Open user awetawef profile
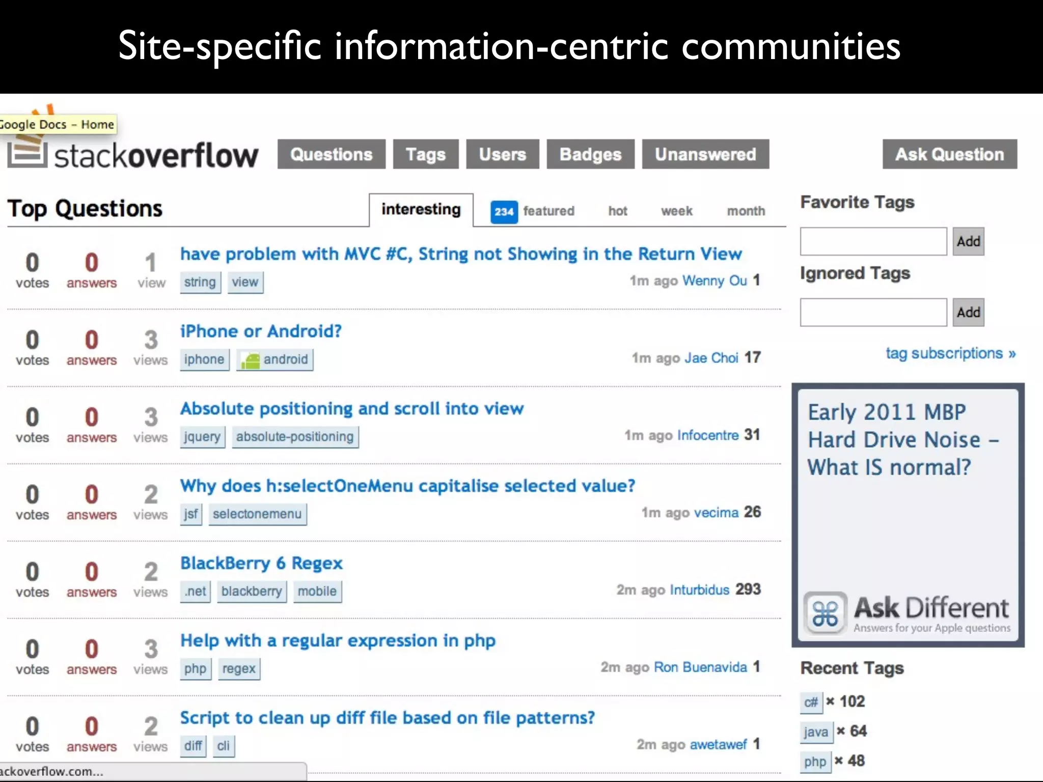Viewport: 1043px width, 782px height. click(718, 745)
